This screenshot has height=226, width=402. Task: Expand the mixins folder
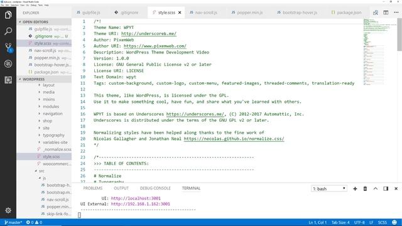coord(48,99)
